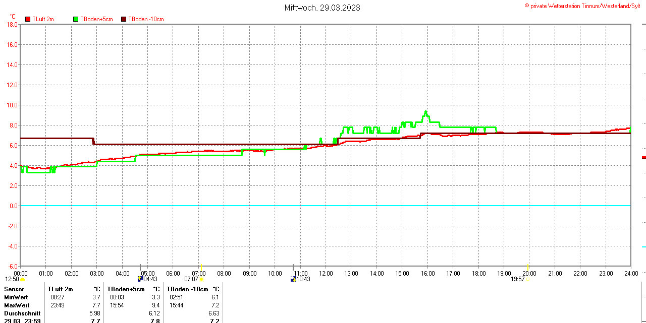Click the moonset icon at 04:43
This screenshot has height=323, width=646.
(140, 279)
